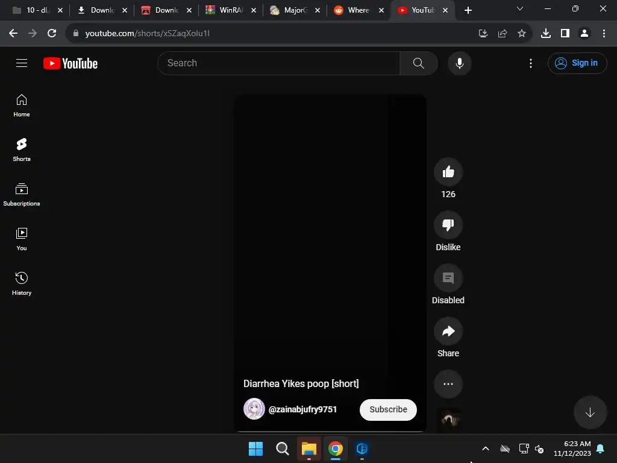Open the notification bell in taskbar

[x=601, y=449]
